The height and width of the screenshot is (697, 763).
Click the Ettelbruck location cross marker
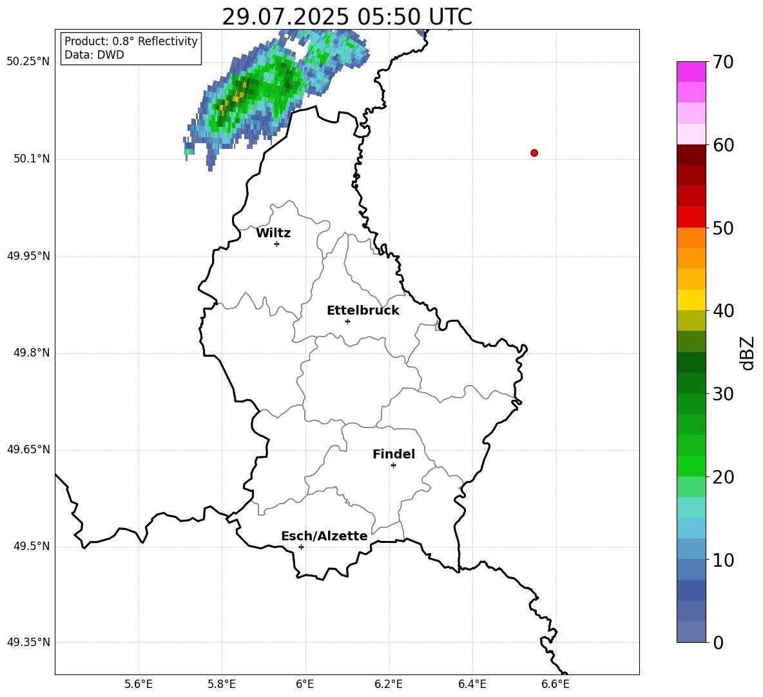pos(347,321)
